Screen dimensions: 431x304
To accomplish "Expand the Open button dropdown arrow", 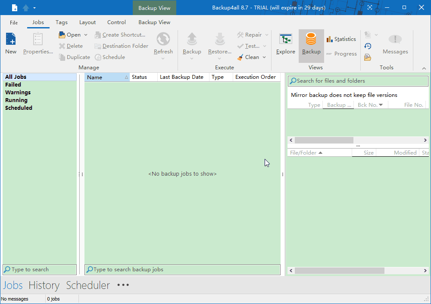I will tap(86, 35).
